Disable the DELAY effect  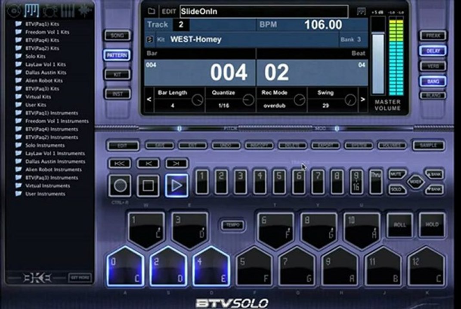tap(433, 51)
